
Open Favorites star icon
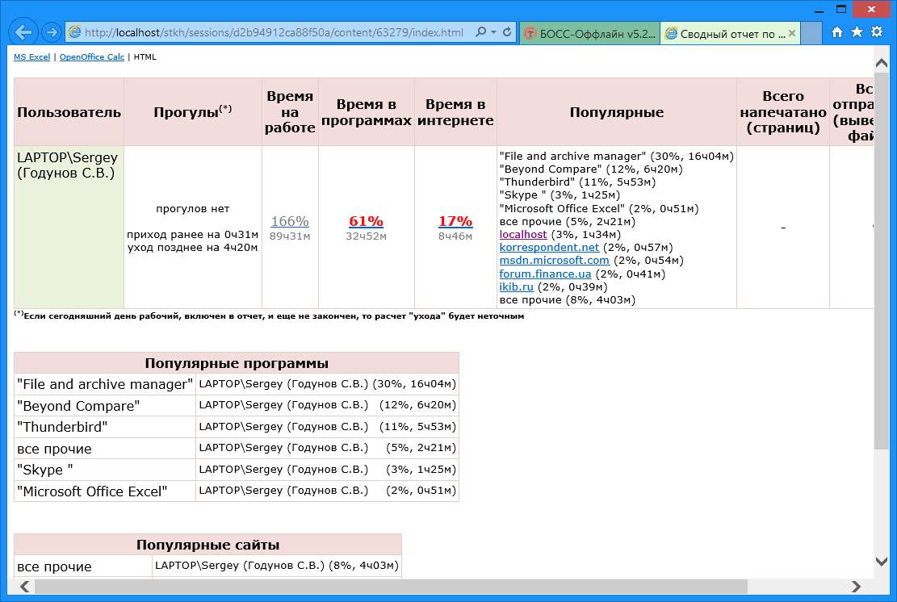click(857, 32)
